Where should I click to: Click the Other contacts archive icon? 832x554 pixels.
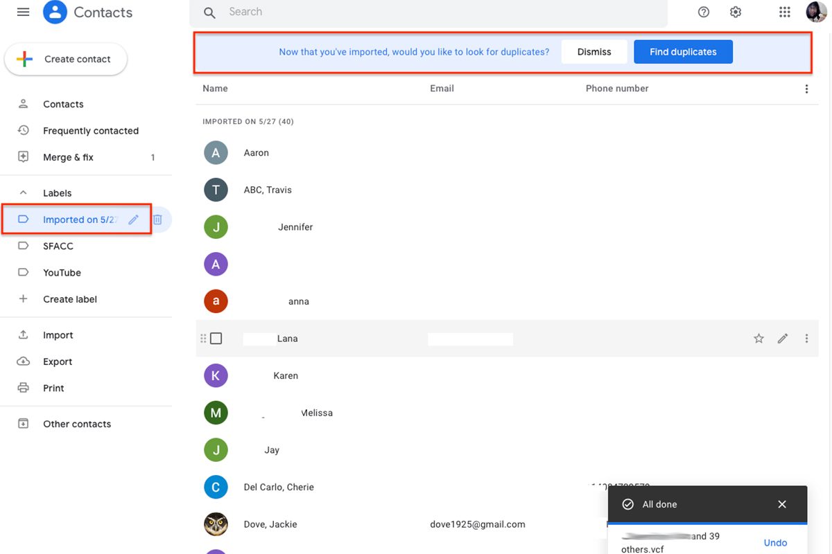[23, 424]
